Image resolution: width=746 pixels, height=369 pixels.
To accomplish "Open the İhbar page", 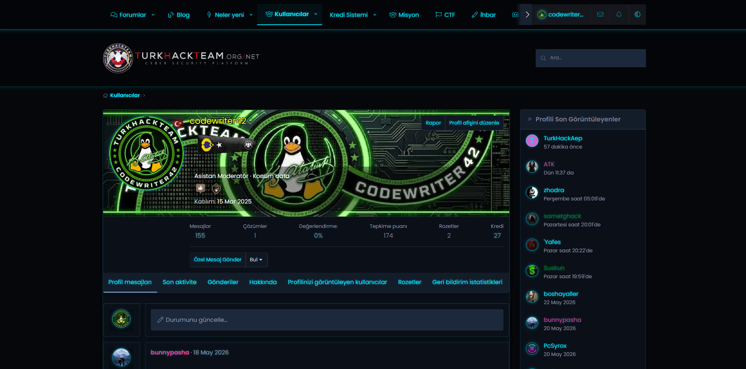I will pyautogui.click(x=484, y=15).
